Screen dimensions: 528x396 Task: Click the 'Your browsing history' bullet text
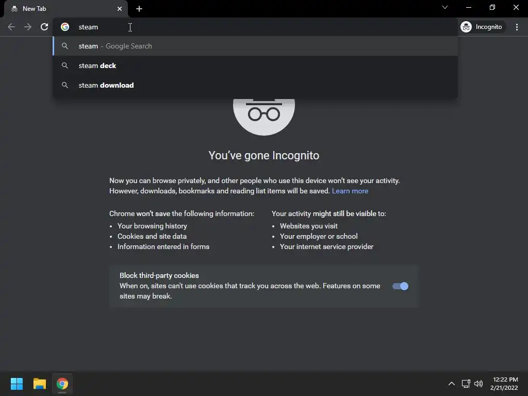(152, 226)
